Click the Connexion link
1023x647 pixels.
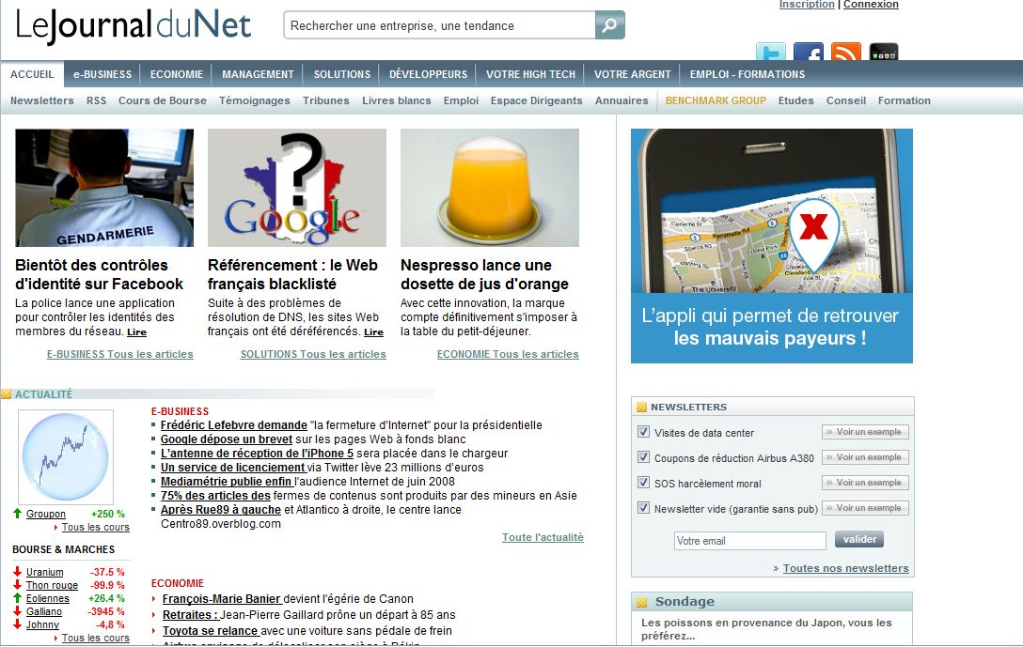[871, 5]
